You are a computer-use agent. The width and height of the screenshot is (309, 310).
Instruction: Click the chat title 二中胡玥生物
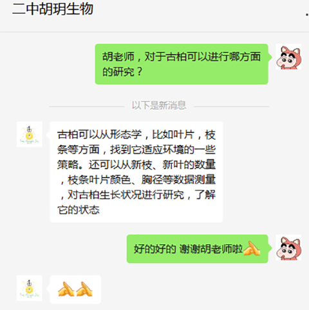(53, 9)
